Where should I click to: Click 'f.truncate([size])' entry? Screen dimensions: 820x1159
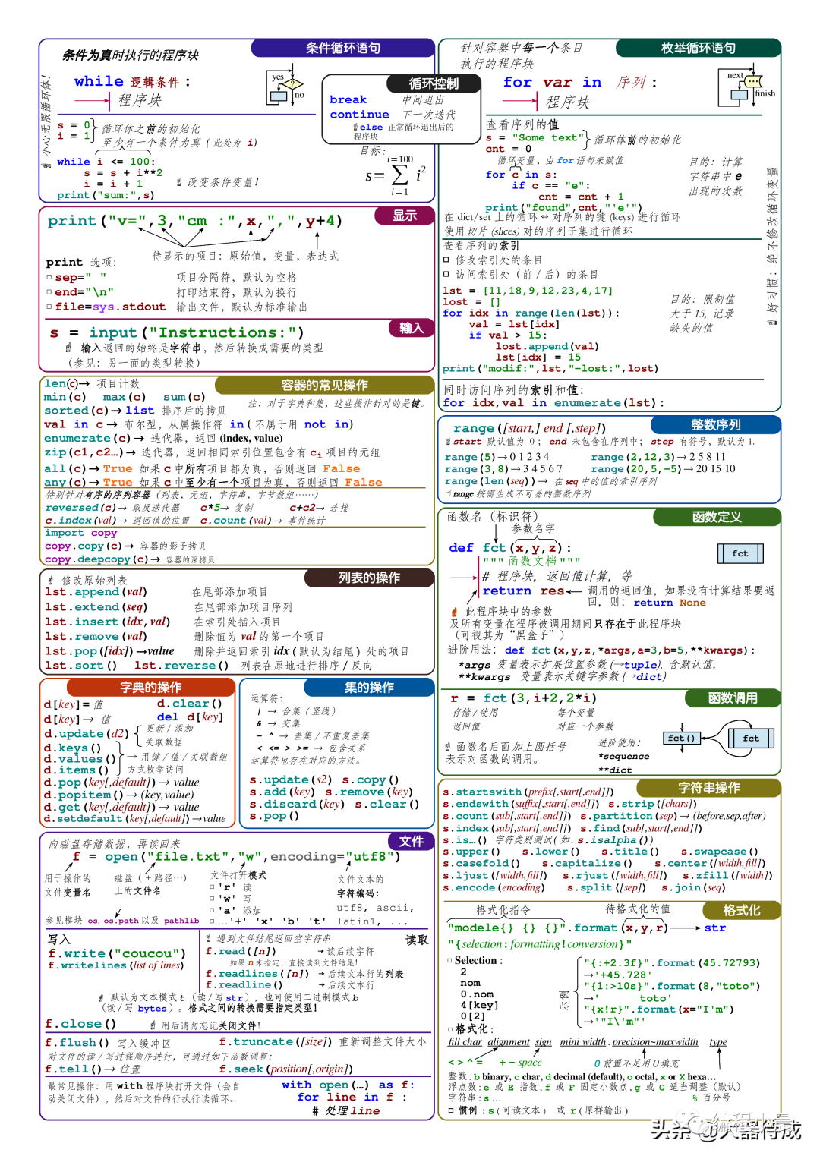276,1042
